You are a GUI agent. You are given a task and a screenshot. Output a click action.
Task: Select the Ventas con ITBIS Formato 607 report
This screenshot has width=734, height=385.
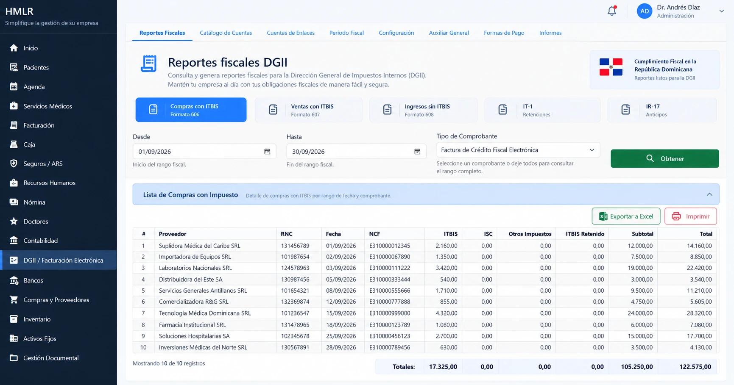[308, 110]
